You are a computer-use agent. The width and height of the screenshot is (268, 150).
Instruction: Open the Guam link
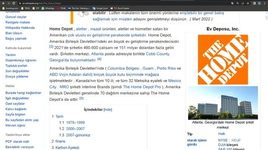click(148, 68)
